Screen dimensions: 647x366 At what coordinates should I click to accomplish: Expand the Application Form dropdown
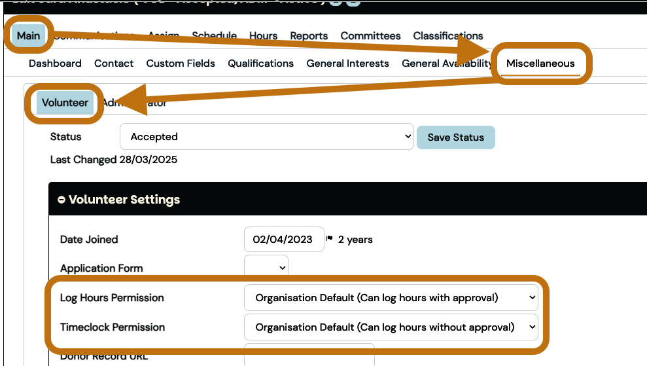[266, 267]
